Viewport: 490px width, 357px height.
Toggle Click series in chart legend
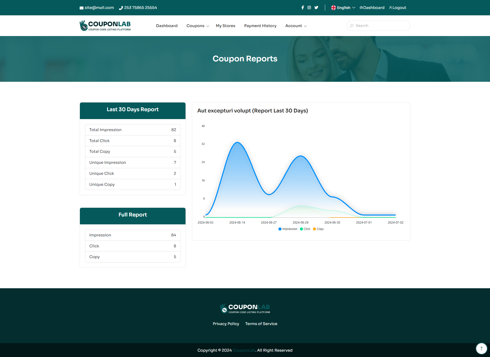[305, 229]
